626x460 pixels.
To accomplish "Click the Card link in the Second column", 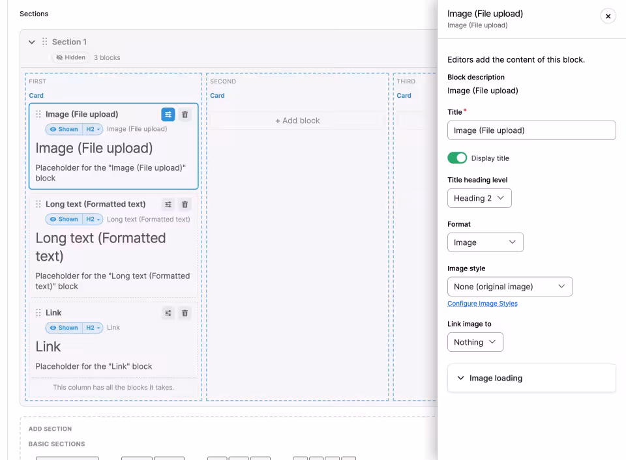I will coord(218,96).
